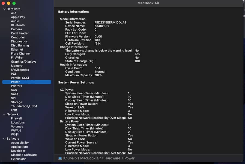Collapse the Software section chevron
This screenshot has width=245, height=164.
(4, 139)
